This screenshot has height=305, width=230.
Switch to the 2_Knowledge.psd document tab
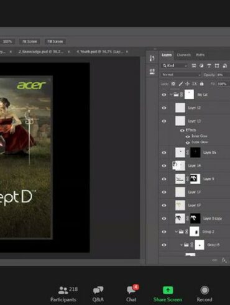(x=41, y=52)
